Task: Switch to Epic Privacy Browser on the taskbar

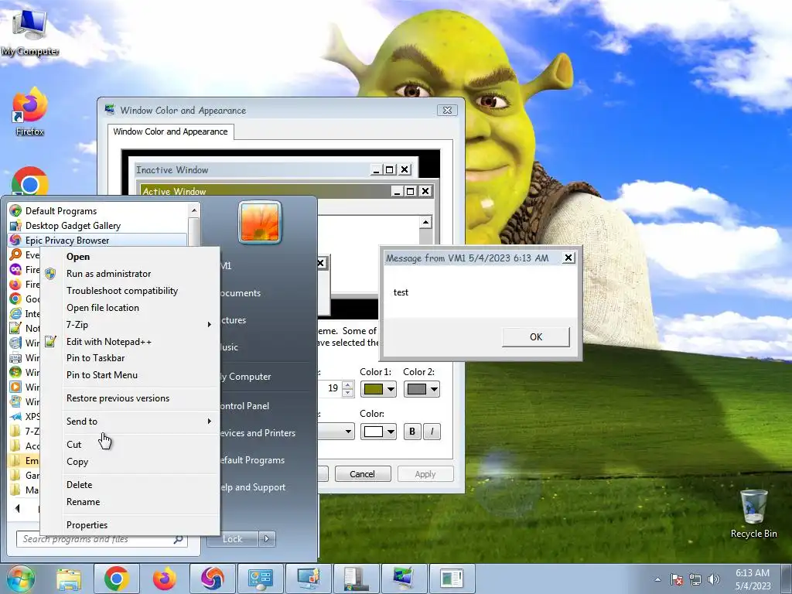Action: (x=212, y=579)
